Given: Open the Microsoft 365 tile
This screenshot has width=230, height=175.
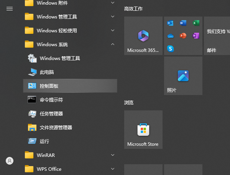Looking at the screenshot, I should pyautogui.click(x=143, y=36).
